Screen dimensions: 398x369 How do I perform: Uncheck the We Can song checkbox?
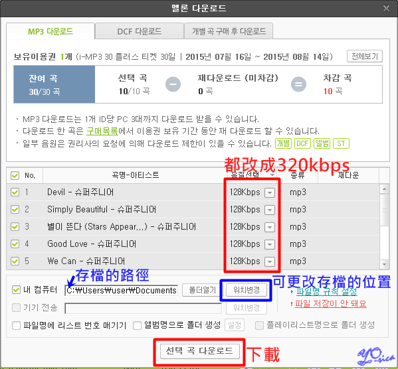(15, 261)
